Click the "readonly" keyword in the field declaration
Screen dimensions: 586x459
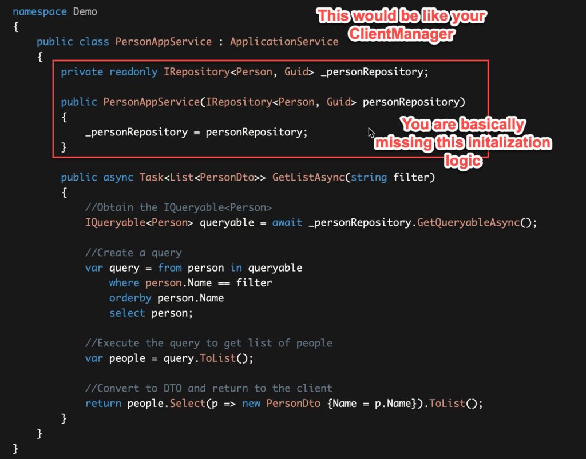point(133,71)
